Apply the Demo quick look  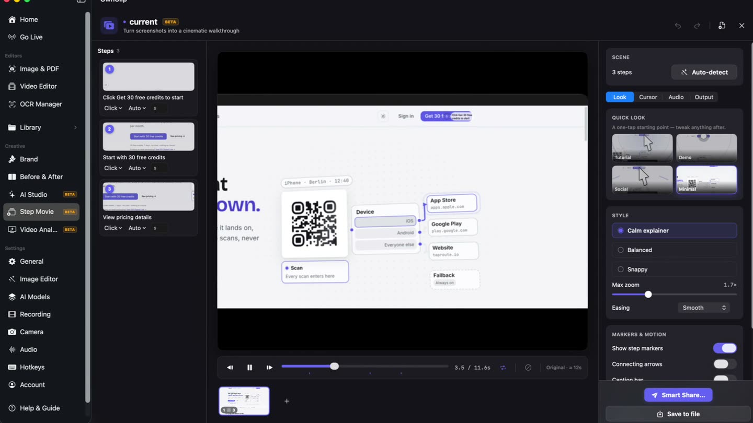tap(706, 148)
